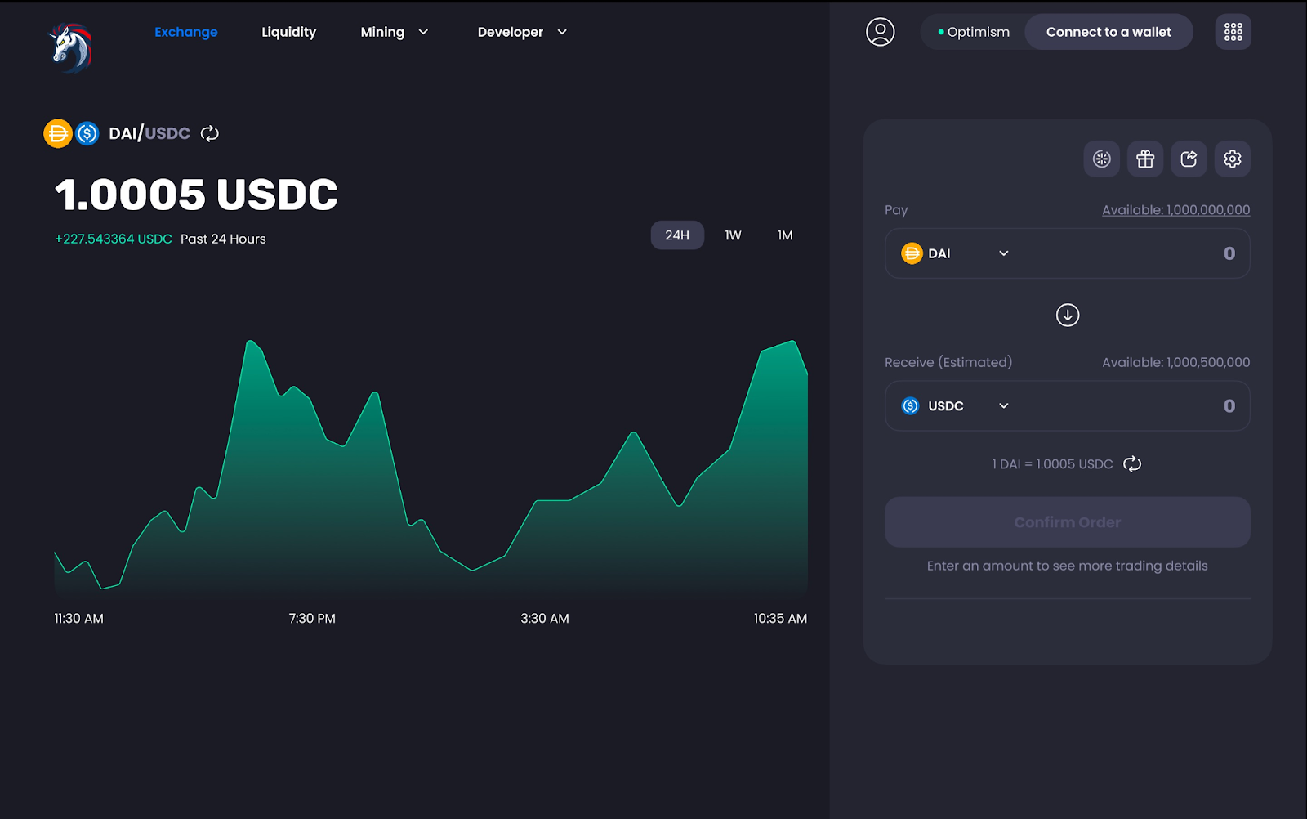The image size is (1307, 819).
Task: Click the 1.0005 USDC price heading
Action: pyautogui.click(x=196, y=195)
